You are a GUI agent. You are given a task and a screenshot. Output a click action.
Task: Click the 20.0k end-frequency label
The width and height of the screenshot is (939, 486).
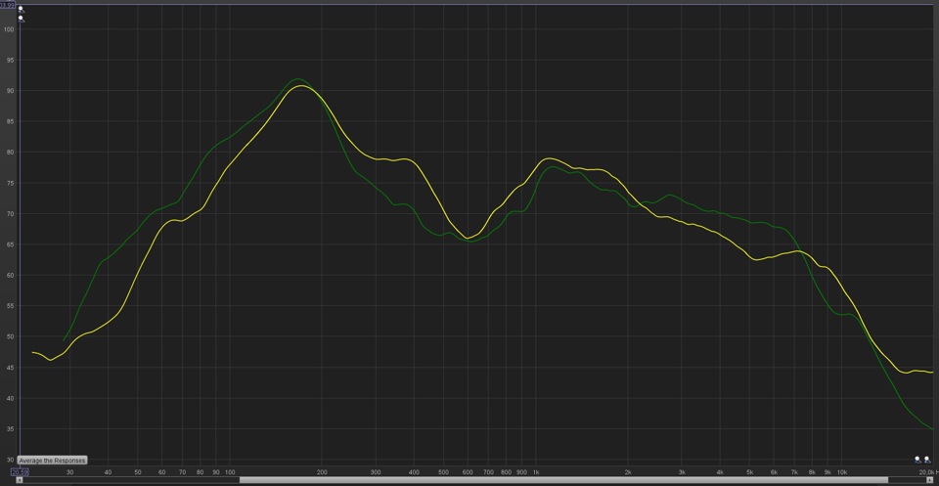(x=927, y=472)
